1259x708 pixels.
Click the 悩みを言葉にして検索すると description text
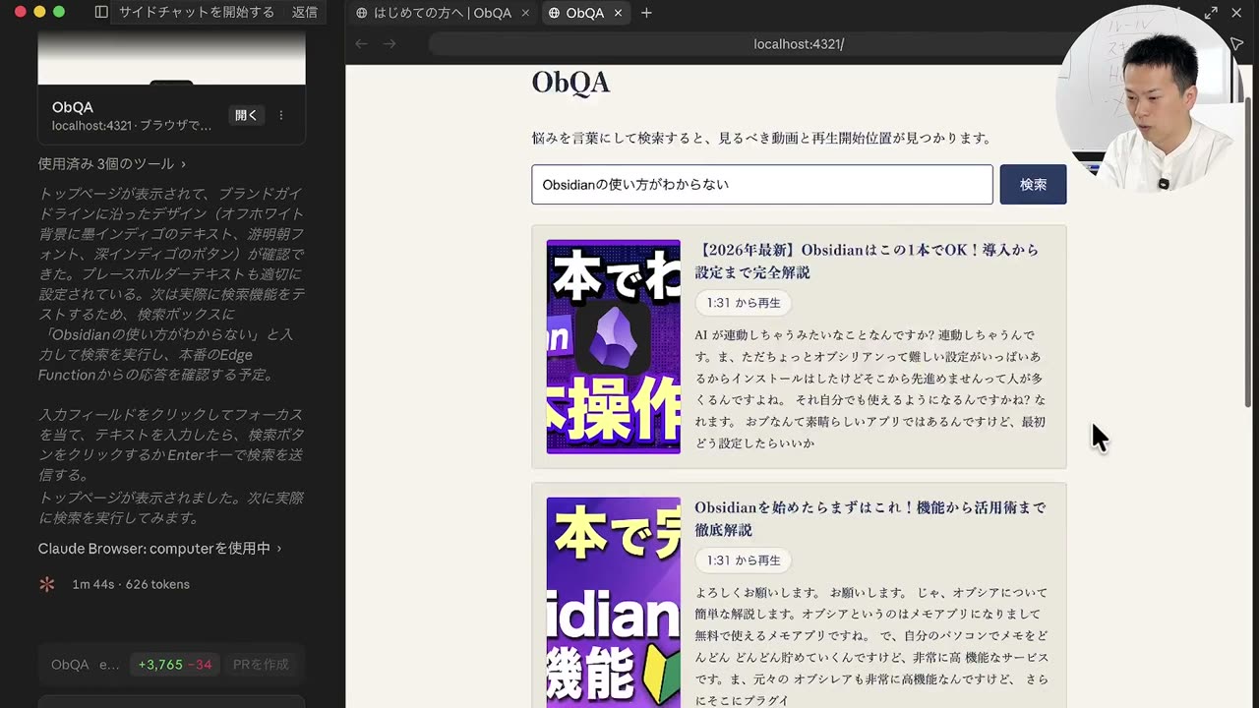coord(761,139)
